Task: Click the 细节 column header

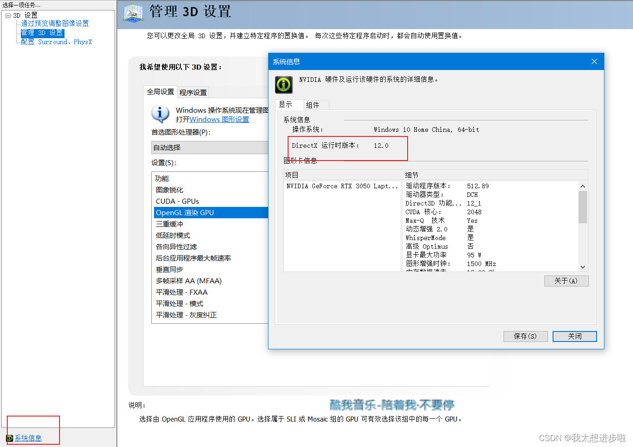Action: tap(495, 175)
